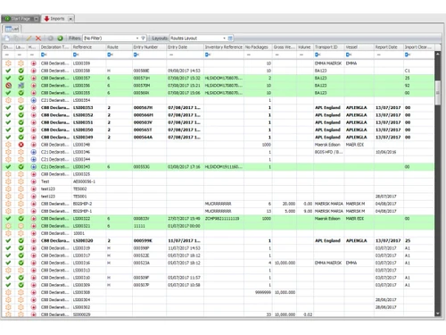
Task: Select the List view tab
Action: pos(12,29)
